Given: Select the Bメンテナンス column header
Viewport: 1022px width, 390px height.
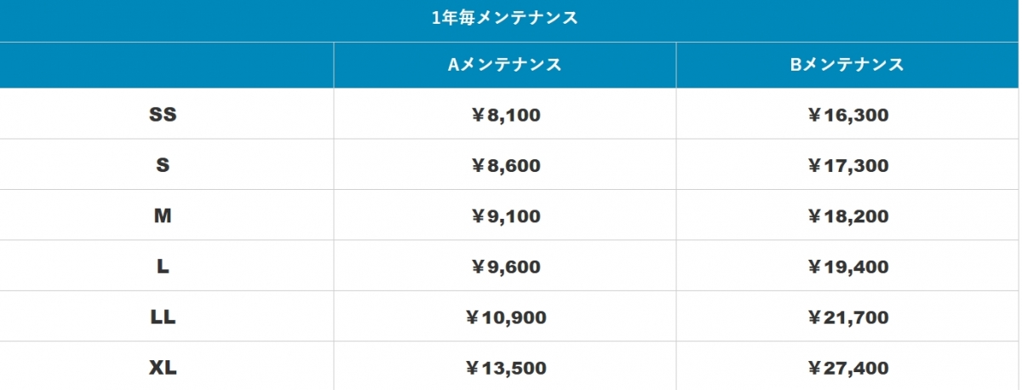Looking at the screenshot, I should (847, 65).
